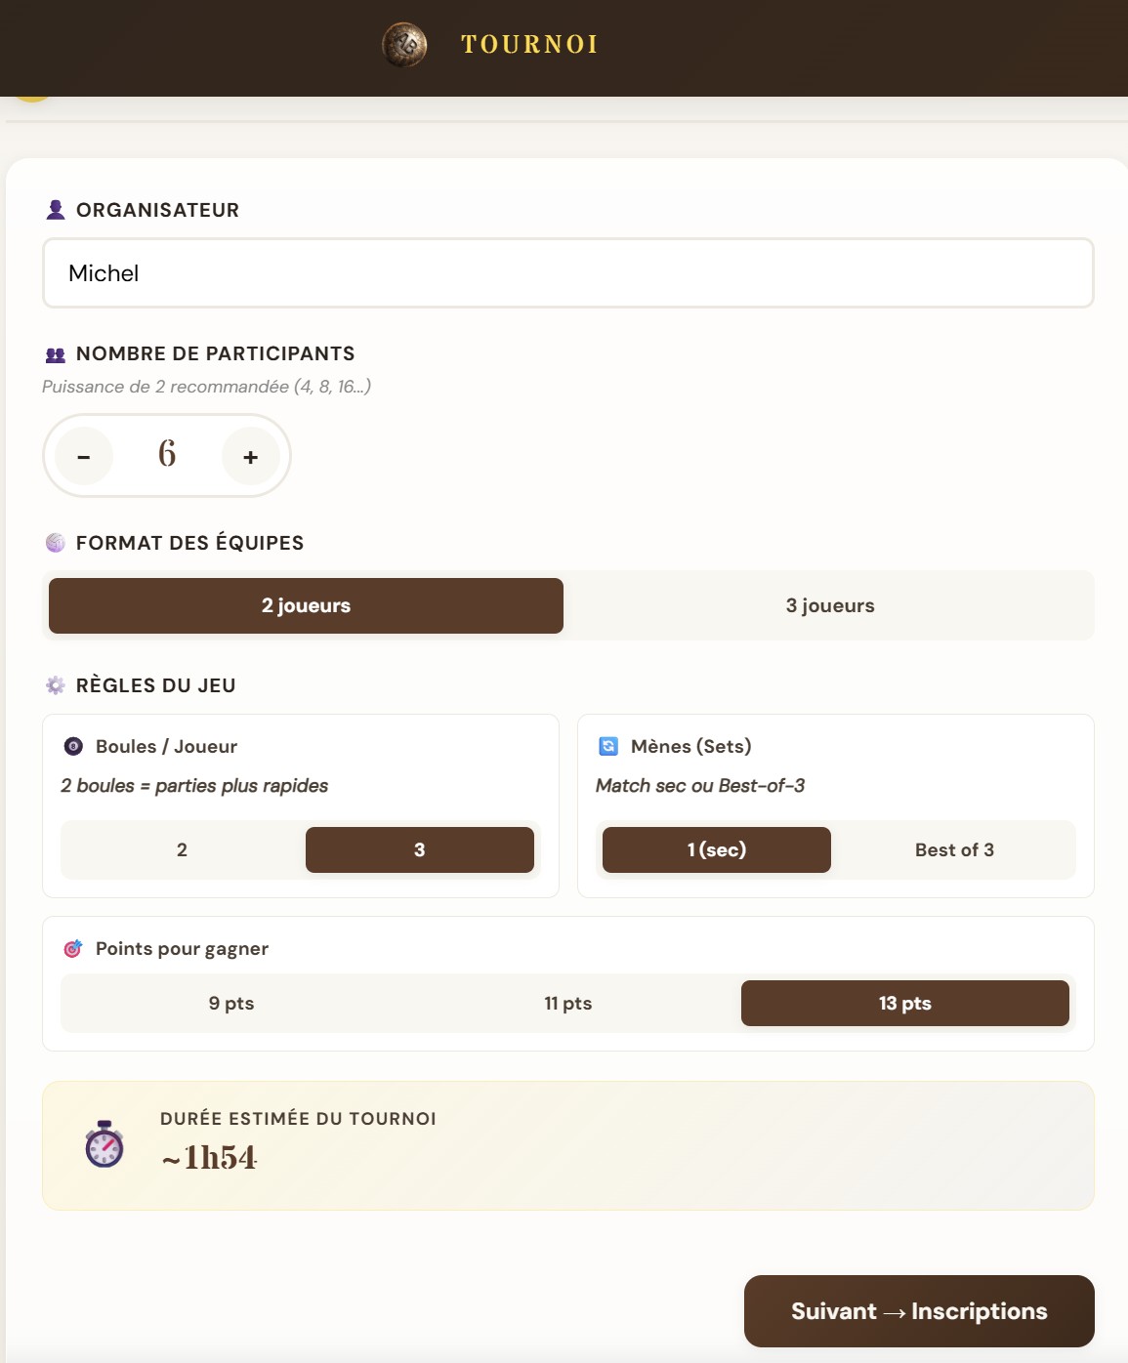
Task: Click the Règles du jeu gear icon
Action: (x=56, y=685)
